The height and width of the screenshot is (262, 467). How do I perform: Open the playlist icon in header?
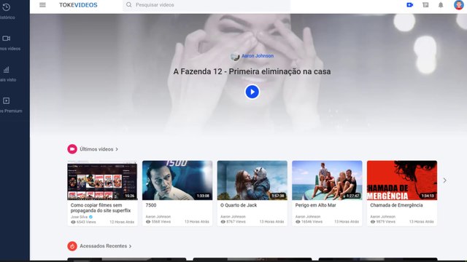pos(425,5)
